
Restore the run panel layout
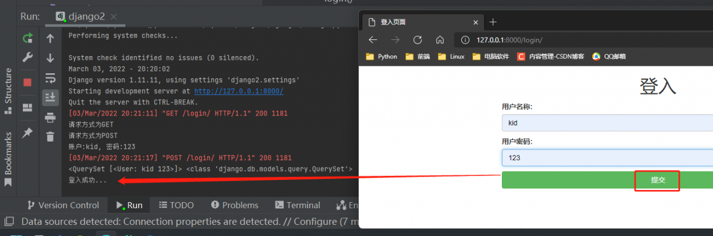(27, 107)
